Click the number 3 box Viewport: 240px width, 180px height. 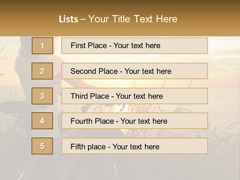point(42,96)
